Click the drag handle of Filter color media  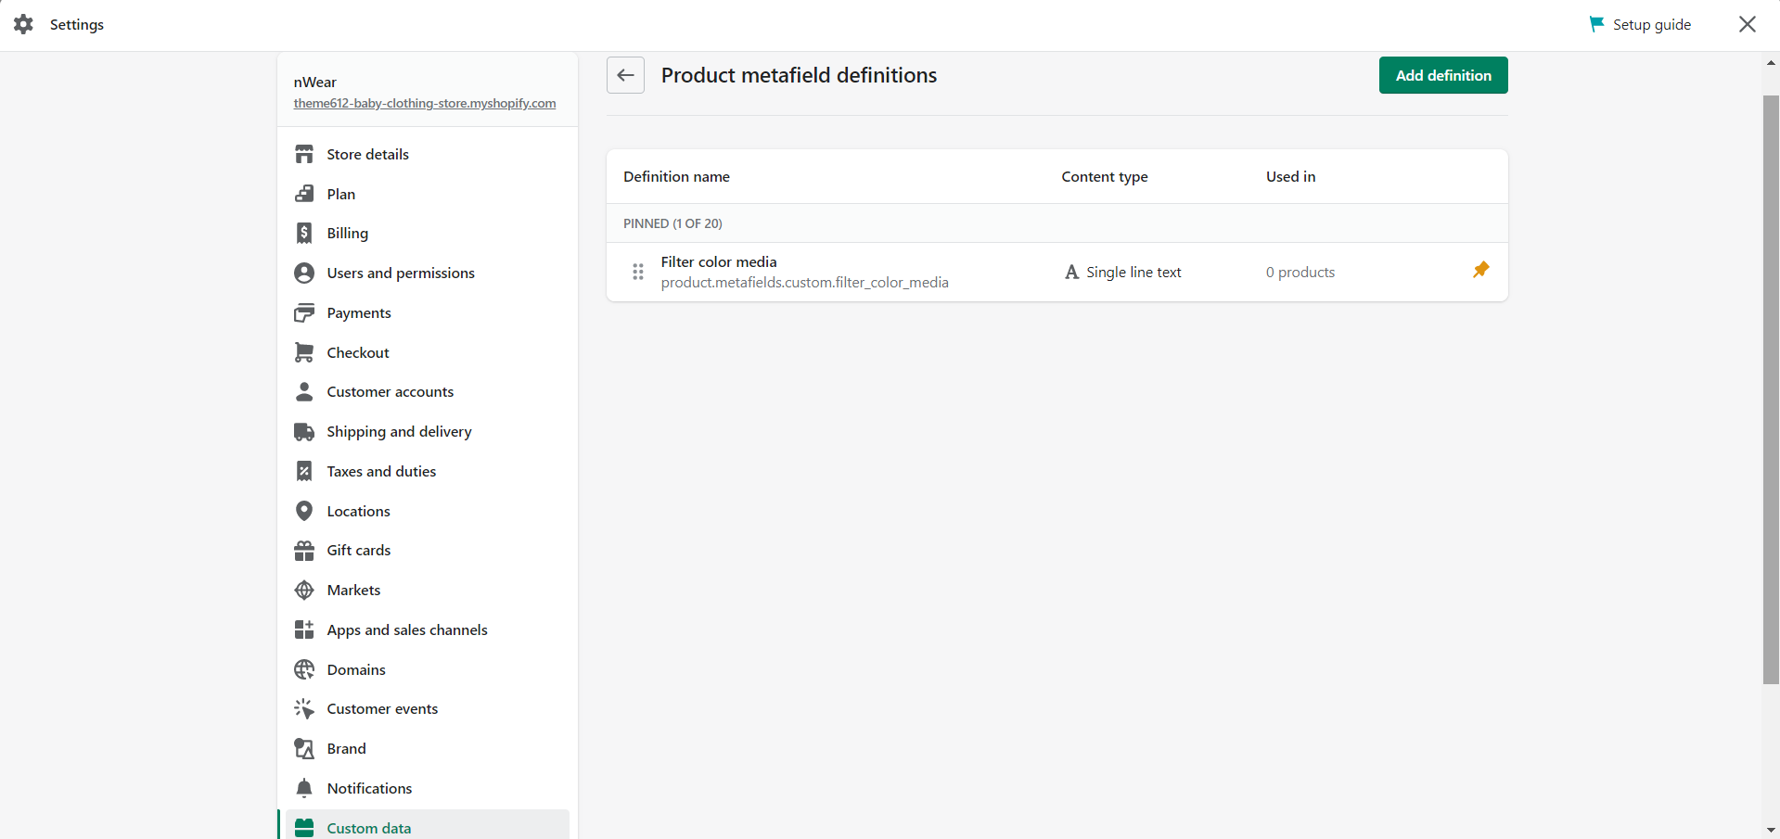pos(638,272)
